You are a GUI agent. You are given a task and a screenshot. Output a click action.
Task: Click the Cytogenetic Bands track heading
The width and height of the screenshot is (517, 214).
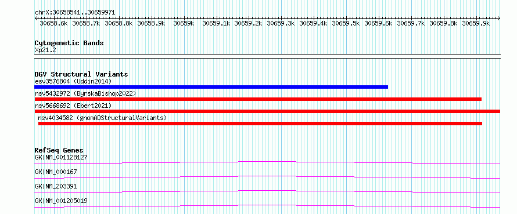tap(69, 43)
